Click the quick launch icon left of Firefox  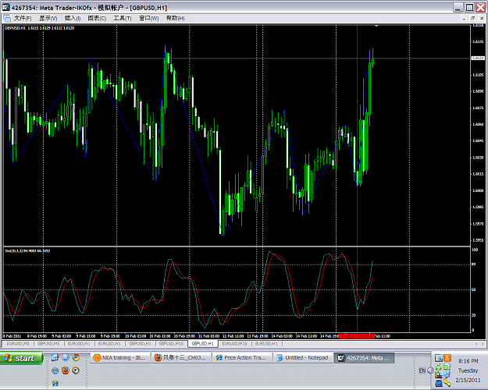click(x=55, y=370)
